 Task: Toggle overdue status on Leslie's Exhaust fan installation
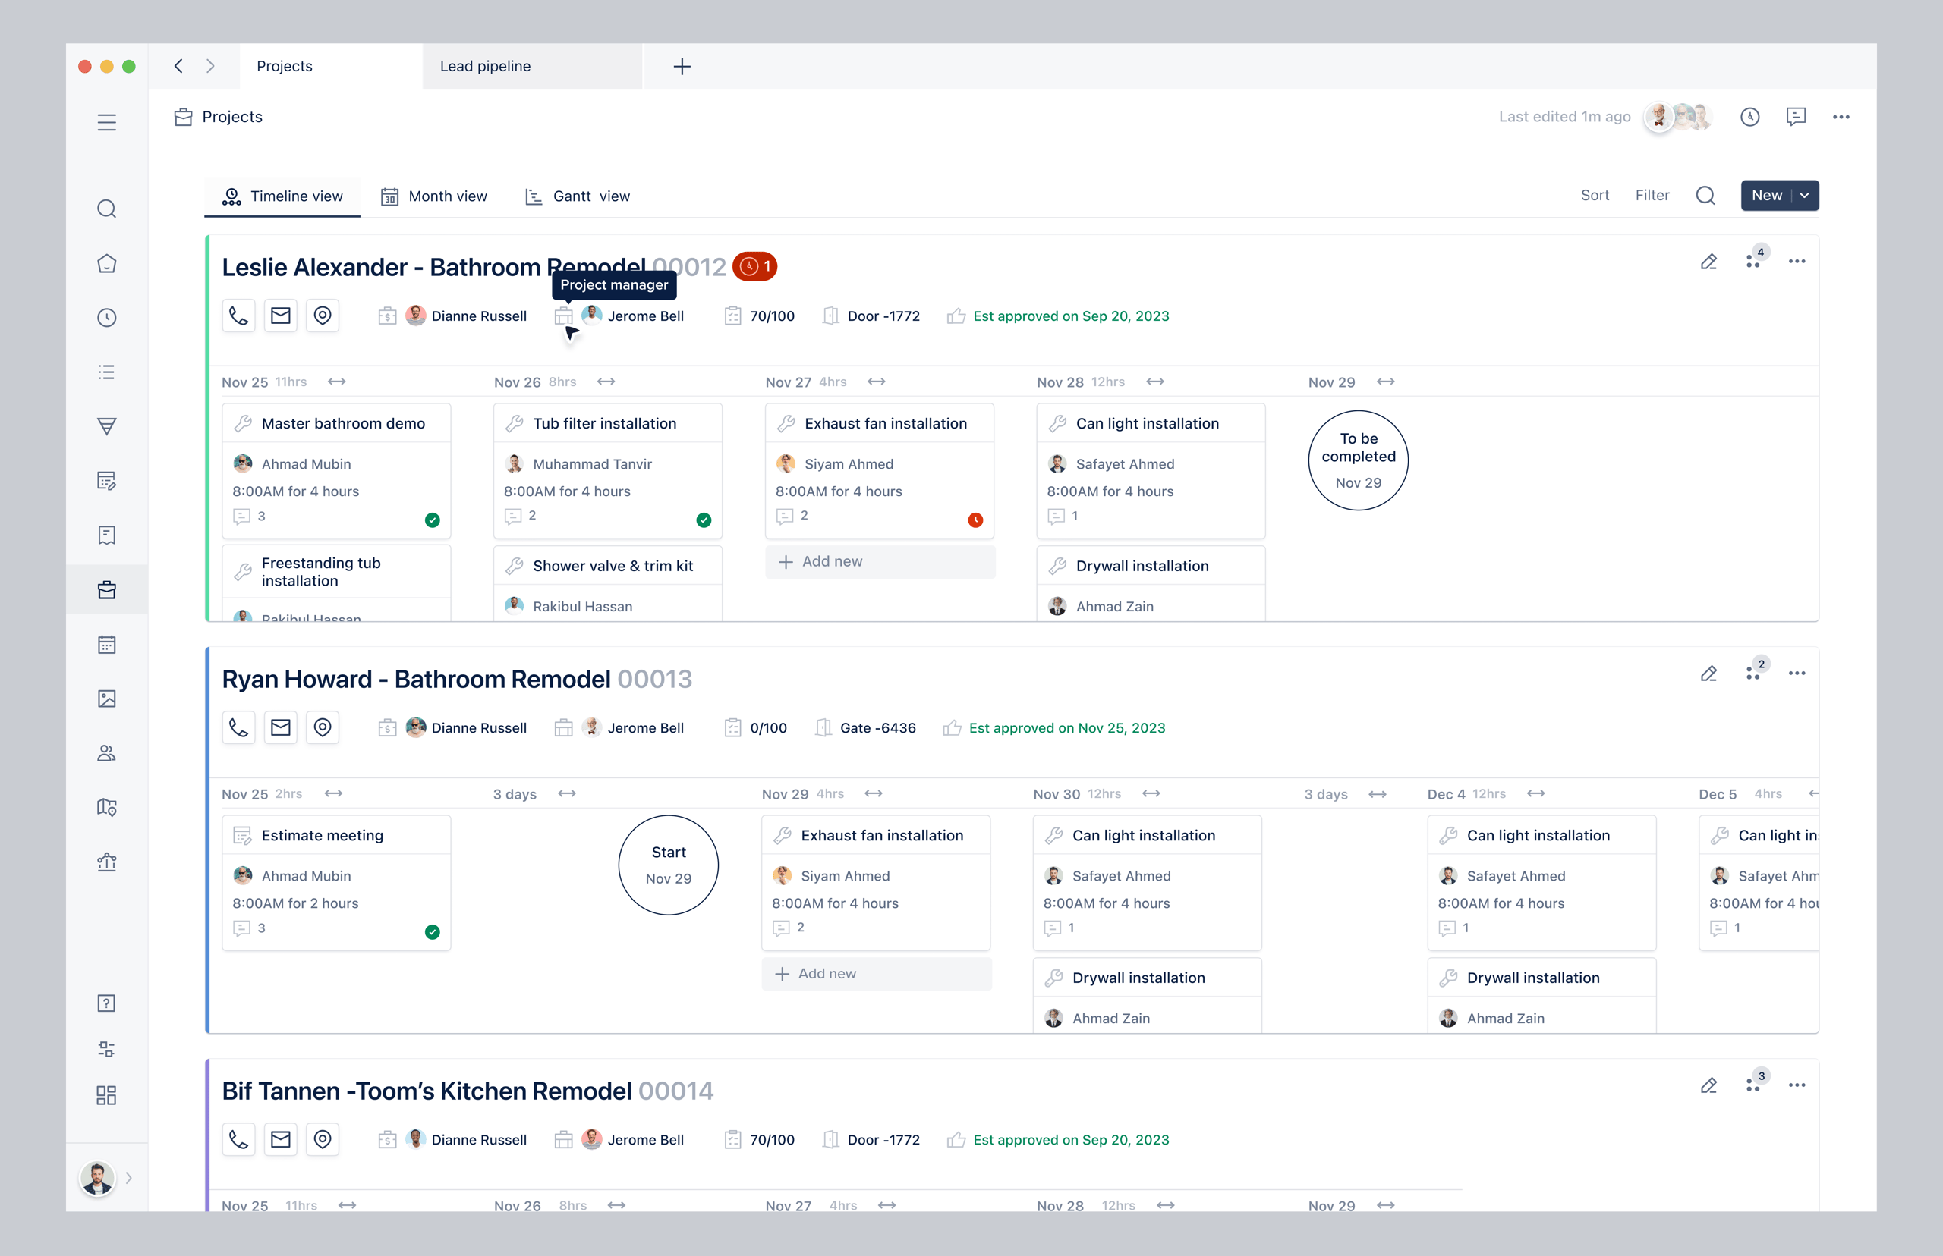(x=975, y=520)
